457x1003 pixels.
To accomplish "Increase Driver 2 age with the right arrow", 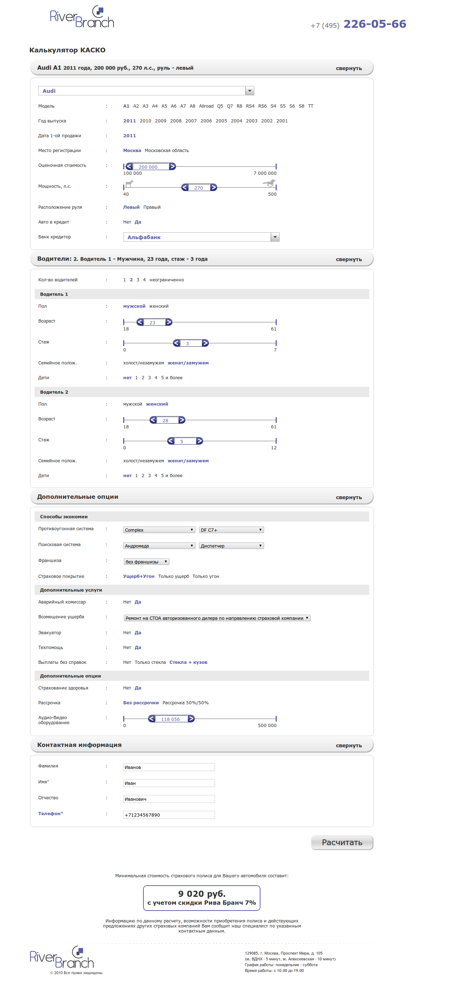I will 182,420.
